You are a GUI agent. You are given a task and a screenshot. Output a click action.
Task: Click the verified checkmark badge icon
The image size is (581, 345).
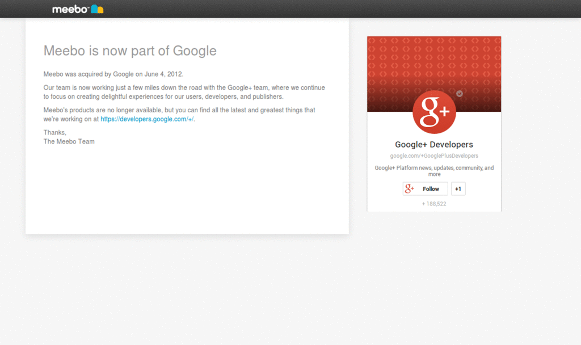tap(460, 94)
